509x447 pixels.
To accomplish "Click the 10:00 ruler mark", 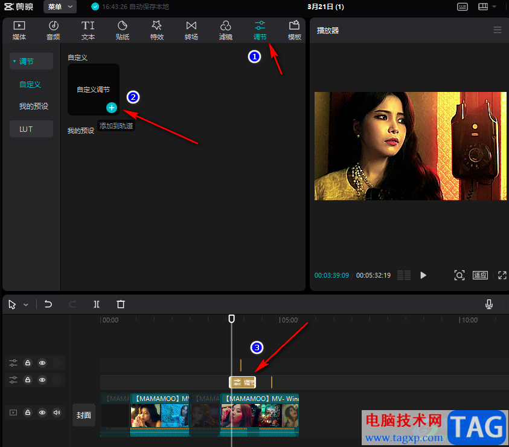I will coord(469,320).
